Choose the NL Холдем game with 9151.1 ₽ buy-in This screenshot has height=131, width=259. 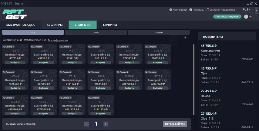pyautogui.click(x=101, y=114)
